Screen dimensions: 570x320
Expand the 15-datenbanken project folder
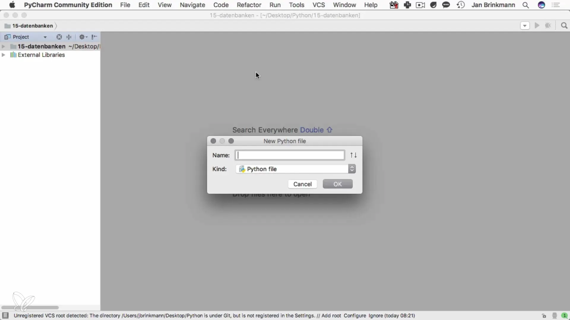click(4, 47)
